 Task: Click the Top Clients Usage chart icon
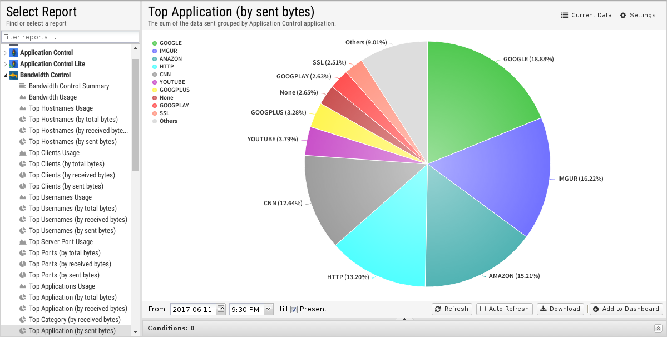pos(23,152)
